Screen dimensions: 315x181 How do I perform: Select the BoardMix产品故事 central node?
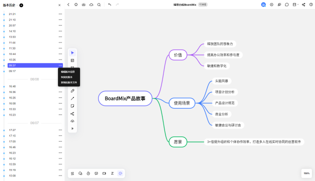[x=125, y=98]
